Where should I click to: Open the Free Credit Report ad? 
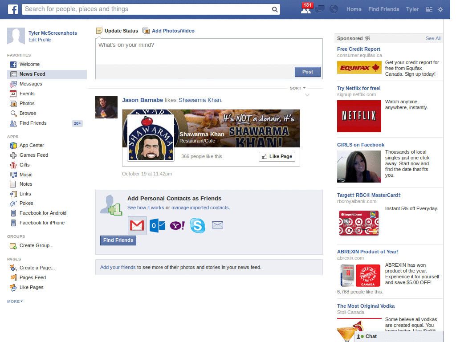pyautogui.click(x=358, y=49)
